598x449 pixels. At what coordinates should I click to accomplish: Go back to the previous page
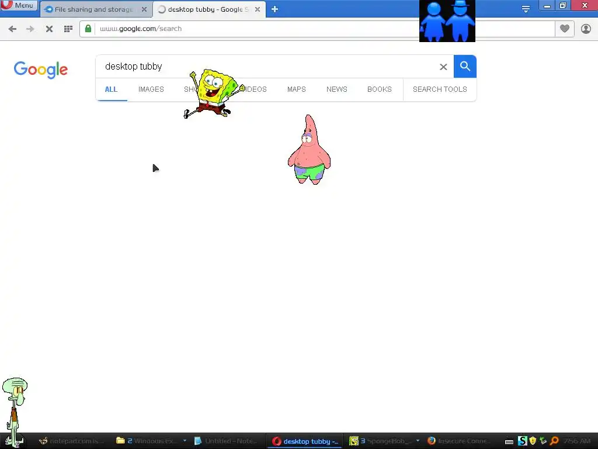tap(12, 29)
